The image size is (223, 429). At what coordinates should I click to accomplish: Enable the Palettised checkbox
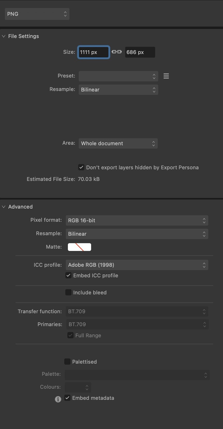[x=67, y=362]
